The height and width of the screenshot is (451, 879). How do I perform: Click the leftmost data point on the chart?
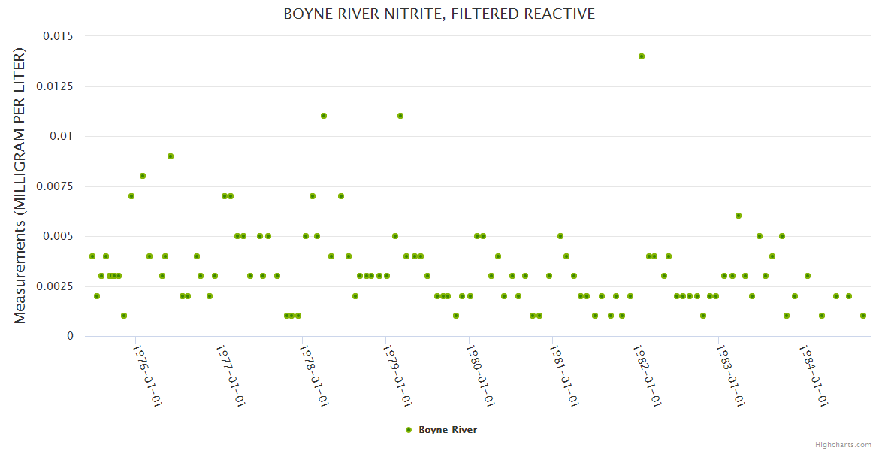point(92,256)
